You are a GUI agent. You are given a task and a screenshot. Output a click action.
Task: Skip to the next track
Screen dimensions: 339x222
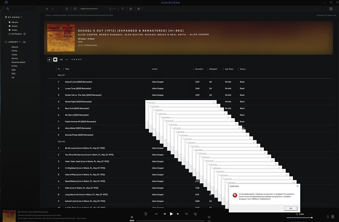(178, 214)
